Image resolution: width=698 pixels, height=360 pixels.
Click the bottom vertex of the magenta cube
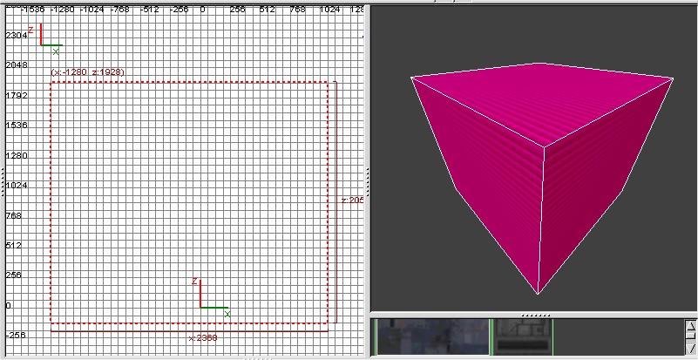pos(538,293)
